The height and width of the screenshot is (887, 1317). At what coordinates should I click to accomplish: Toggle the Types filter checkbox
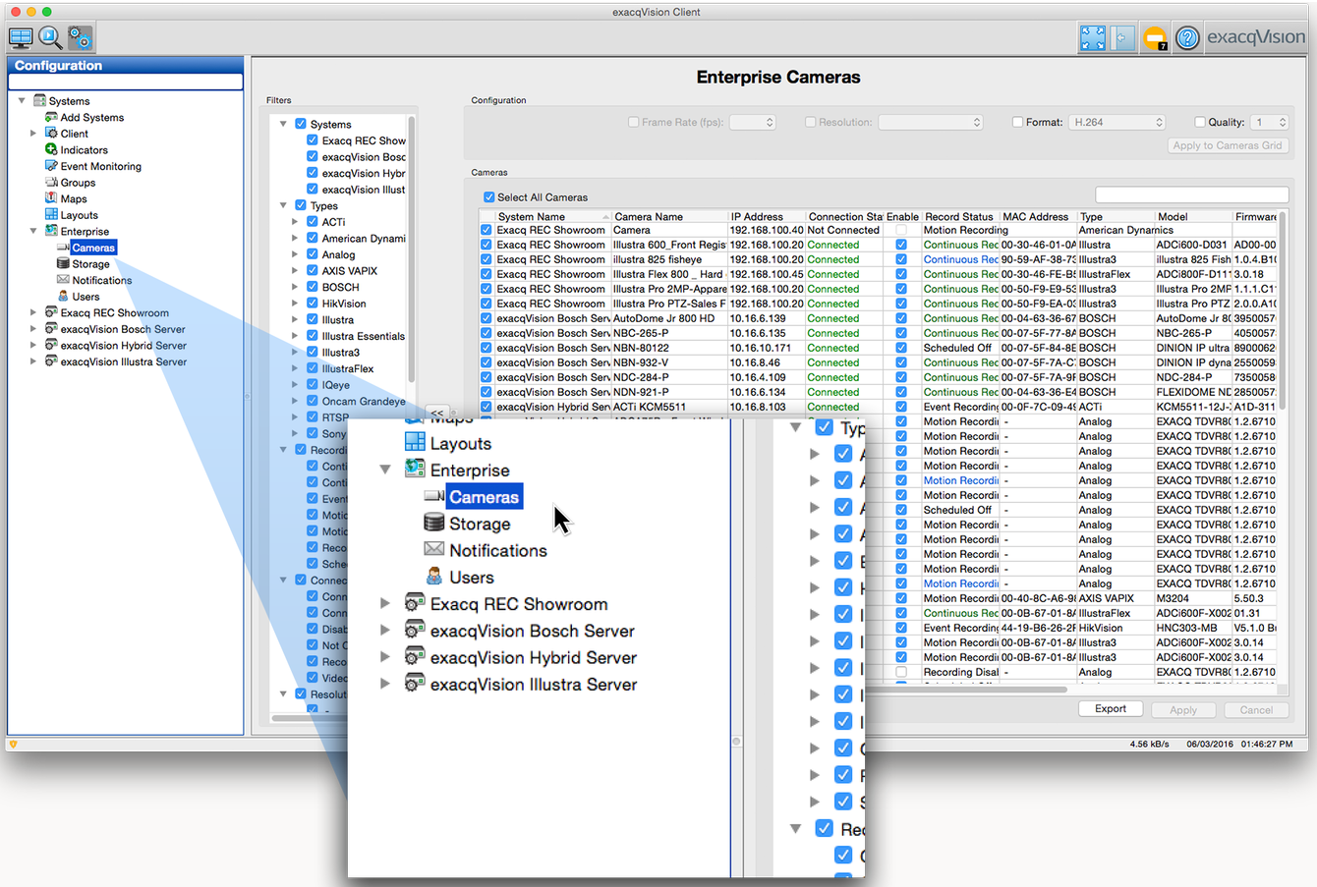[x=301, y=205]
